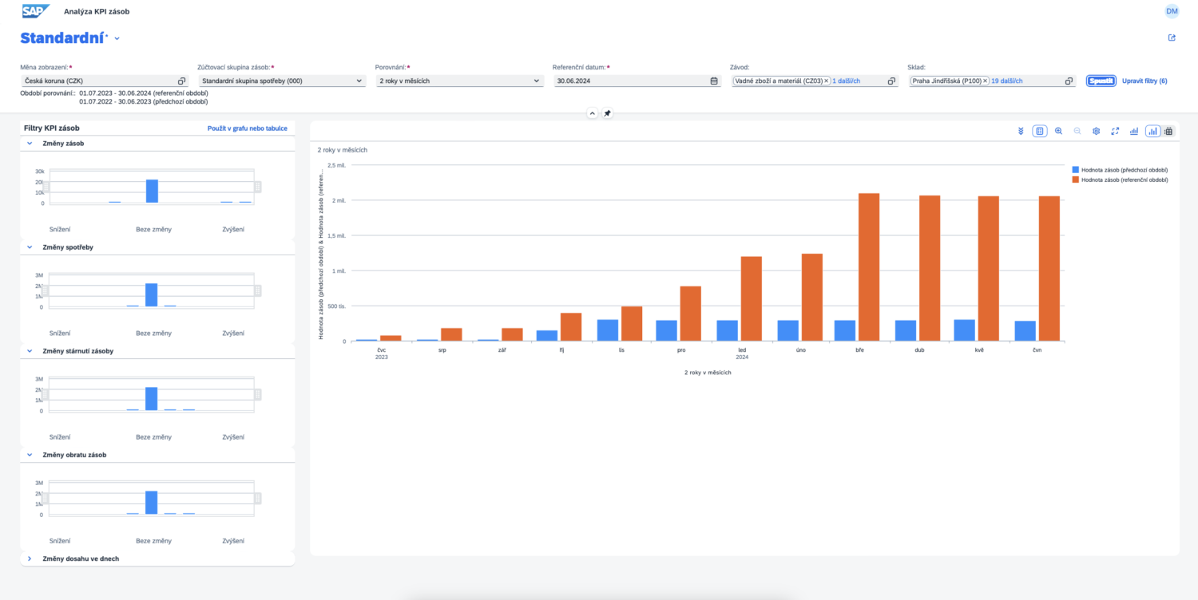Screen dimensions: 1198x600
Task: Toggle the chart legend visibility button
Action: coord(1040,131)
